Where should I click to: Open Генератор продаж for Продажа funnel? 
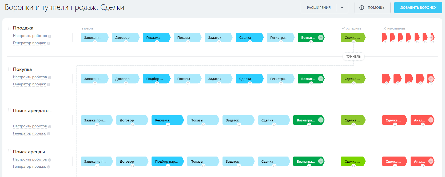29,43
